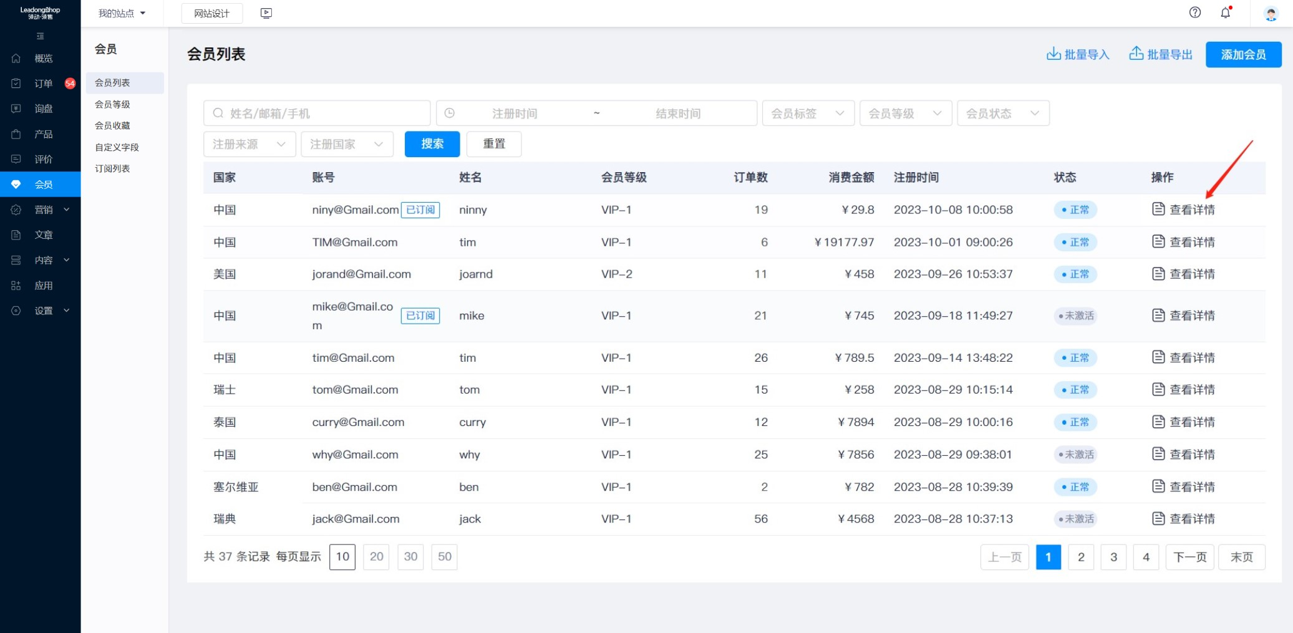Click the user avatar icon
This screenshot has width=1293, height=633.
pos(1271,14)
